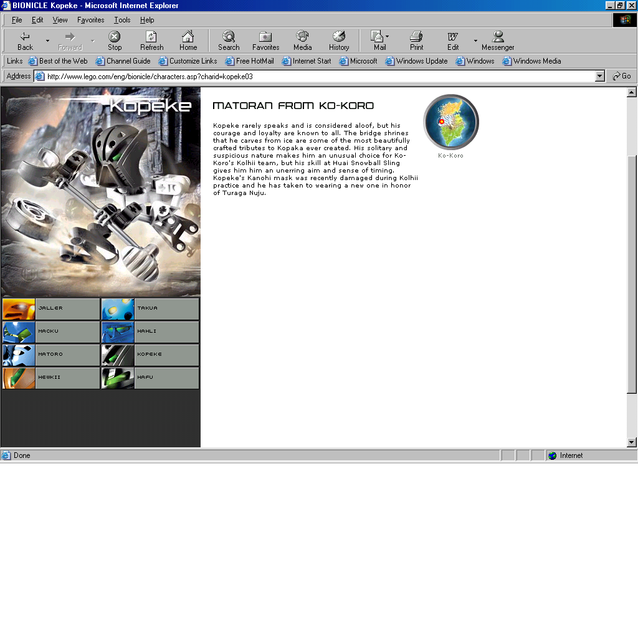This screenshot has width=638, height=623.
Task: Click the Kopeke character image
Action: click(x=100, y=192)
